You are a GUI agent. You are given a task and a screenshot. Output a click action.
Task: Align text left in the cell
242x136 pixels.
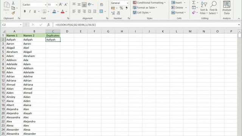(74, 11)
